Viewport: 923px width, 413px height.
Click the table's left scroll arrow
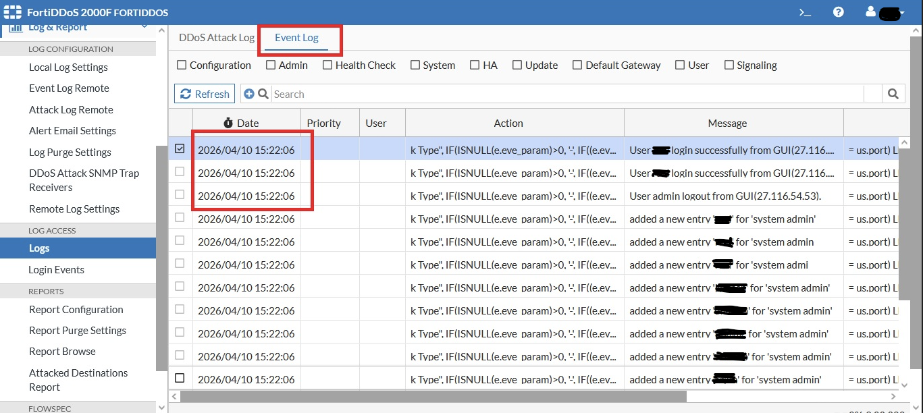174,396
